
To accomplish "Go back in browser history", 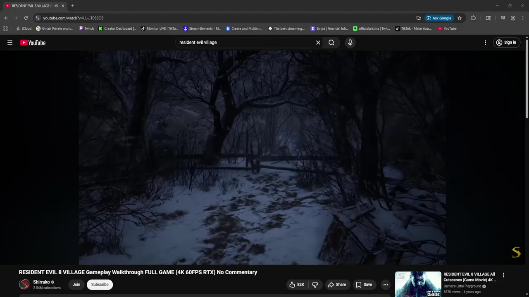I will pos(6,18).
